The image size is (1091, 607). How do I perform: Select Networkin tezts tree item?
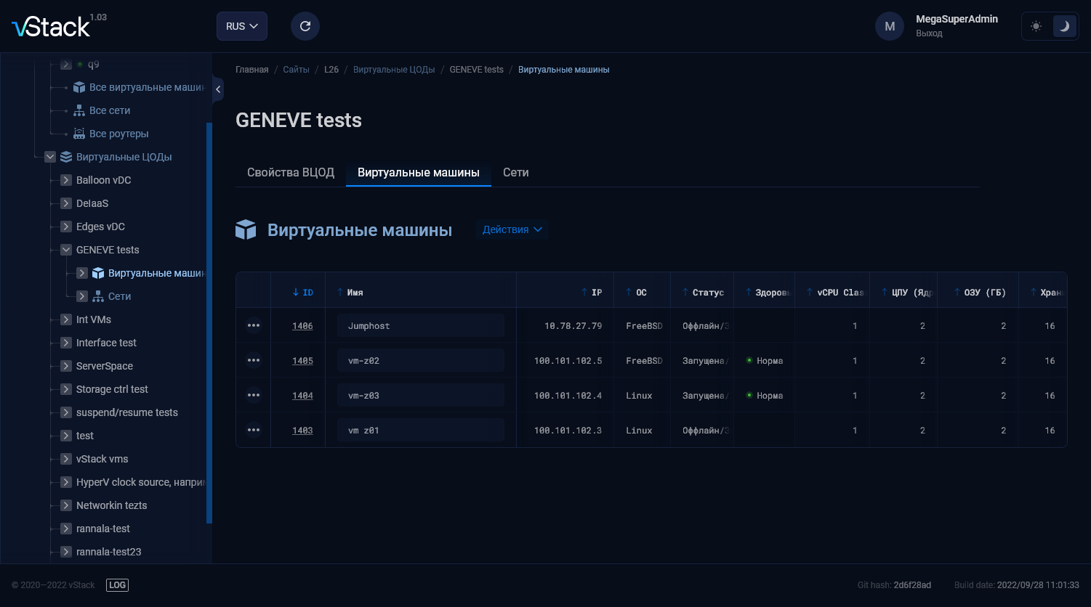[x=112, y=505]
